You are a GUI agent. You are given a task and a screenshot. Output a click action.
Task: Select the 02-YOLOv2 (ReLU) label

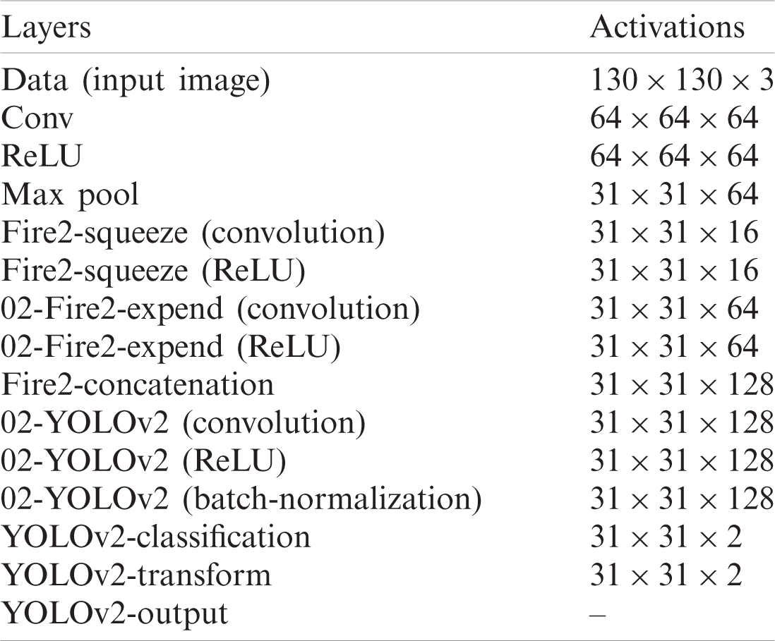tap(144, 462)
